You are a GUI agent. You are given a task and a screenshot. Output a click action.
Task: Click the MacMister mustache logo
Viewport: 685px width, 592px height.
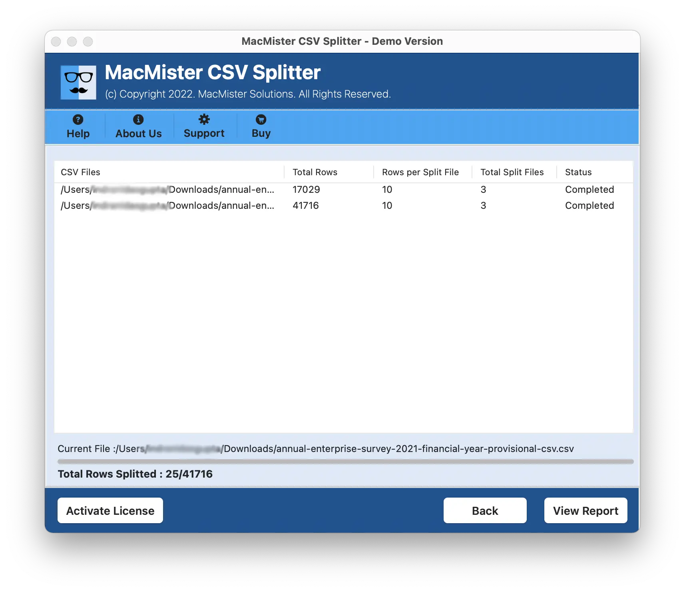78,82
